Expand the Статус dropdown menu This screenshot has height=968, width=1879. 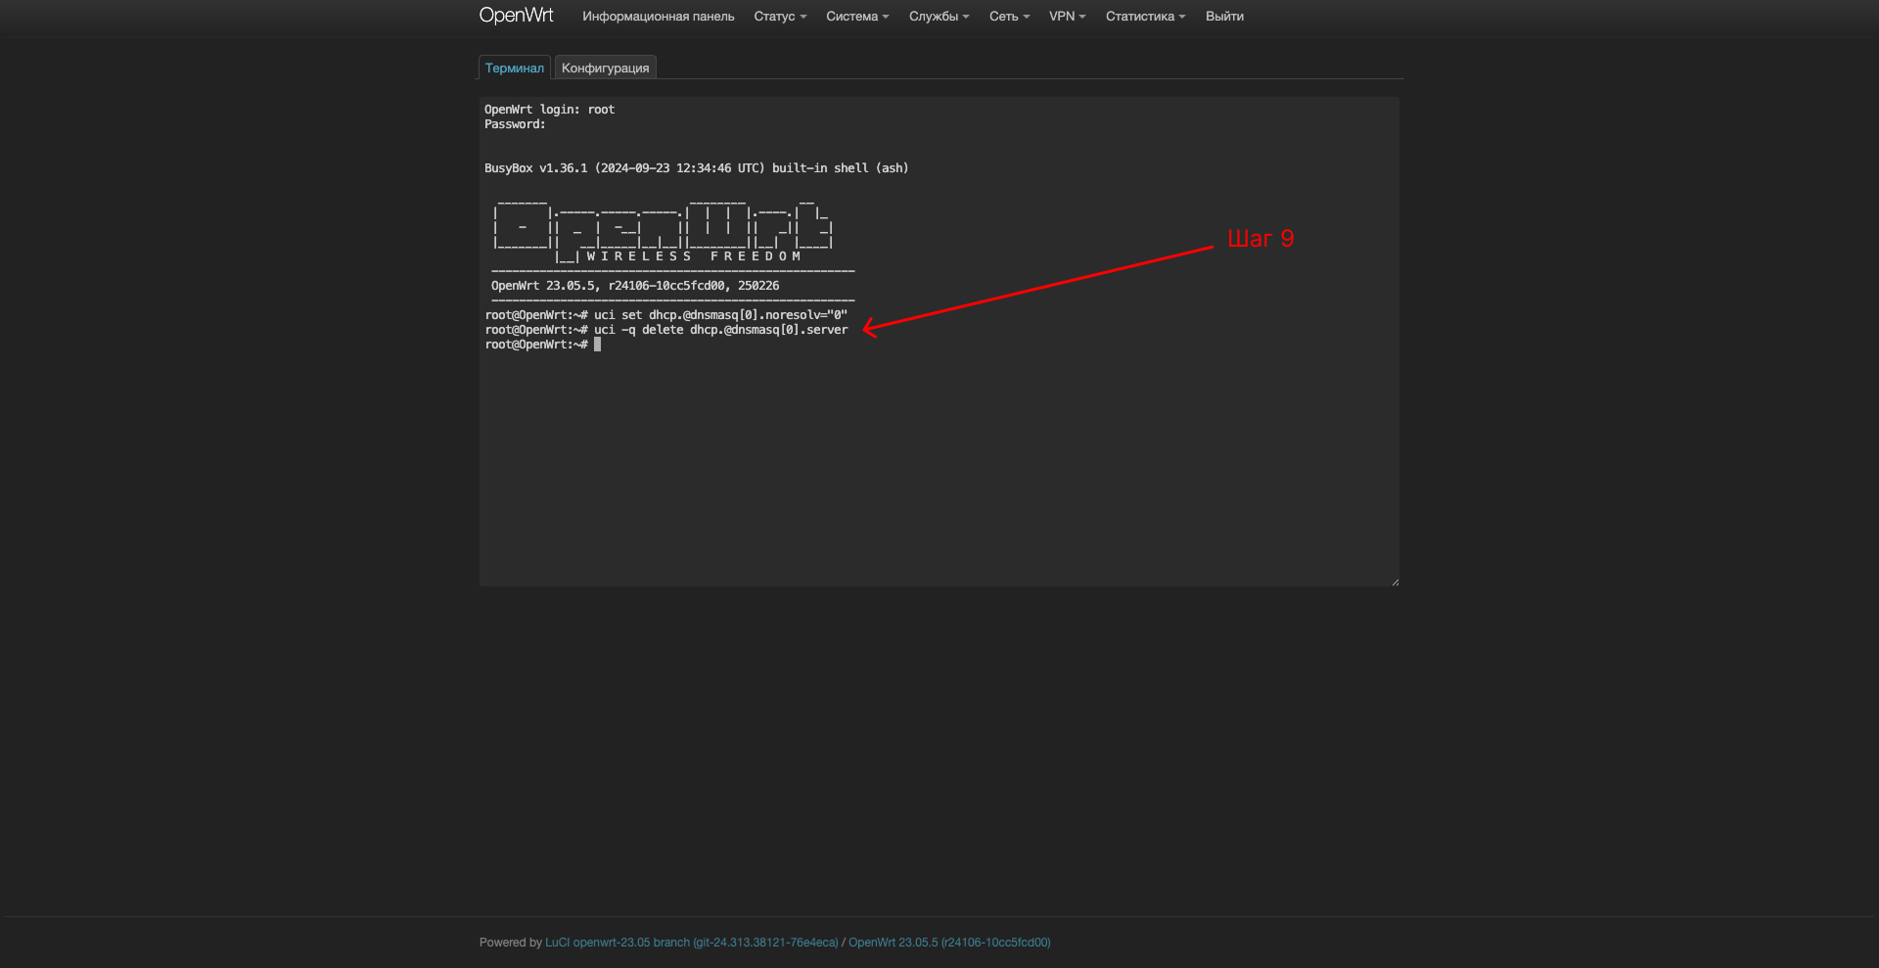pos(780,17)
